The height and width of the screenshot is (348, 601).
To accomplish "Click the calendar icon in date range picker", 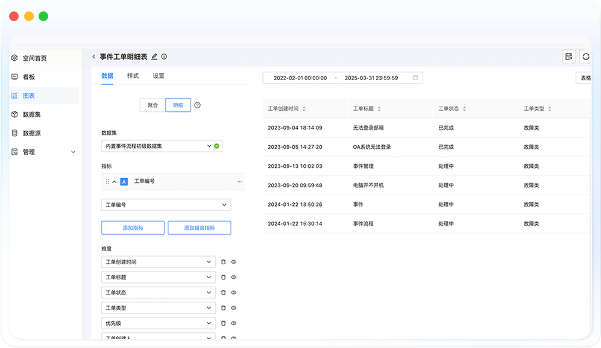I will (415, 78).
